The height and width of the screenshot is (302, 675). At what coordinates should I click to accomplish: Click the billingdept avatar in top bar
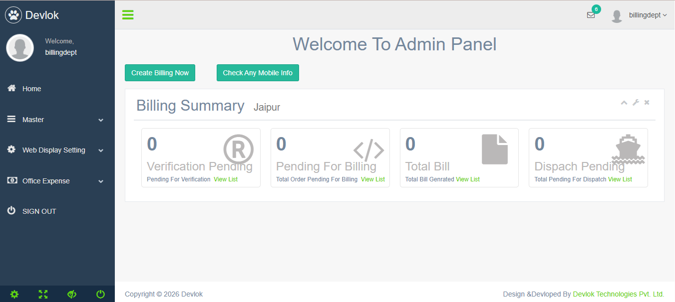pyautogui.click(x=617, y=15)
